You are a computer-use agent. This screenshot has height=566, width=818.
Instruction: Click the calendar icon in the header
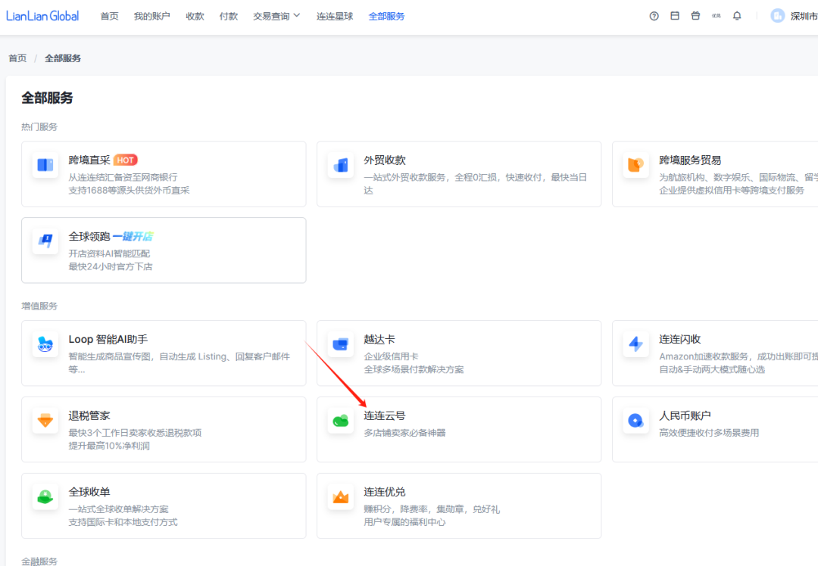pyautogui.click(x=675, y=16)
